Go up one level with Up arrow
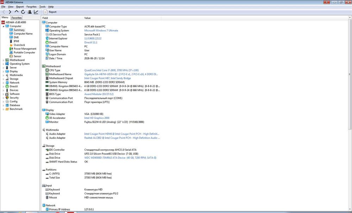Viewport: 352px width, 213px height. tap(17, 12)
